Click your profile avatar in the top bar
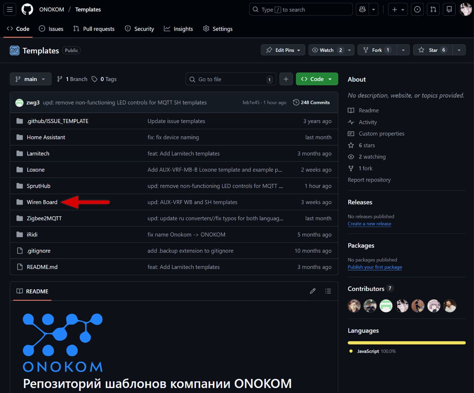Screen dimensions: 474x393 point(465,9)
